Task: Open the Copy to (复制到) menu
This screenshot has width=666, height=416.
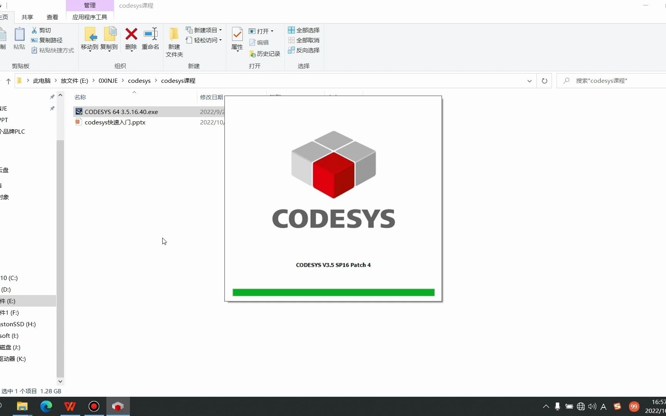Action: point(109,39)
